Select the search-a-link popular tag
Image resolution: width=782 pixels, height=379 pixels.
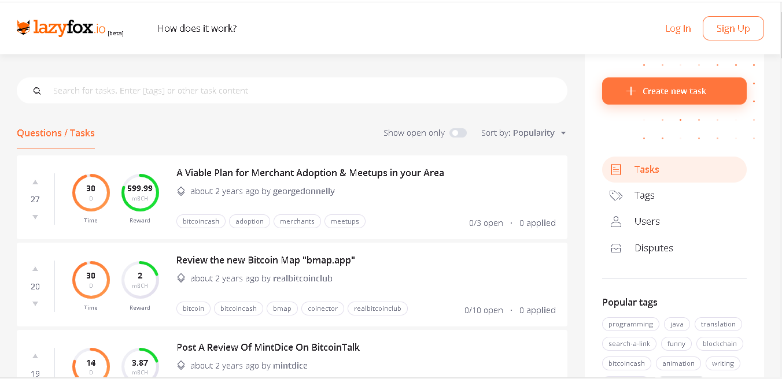tap(629, 344)
